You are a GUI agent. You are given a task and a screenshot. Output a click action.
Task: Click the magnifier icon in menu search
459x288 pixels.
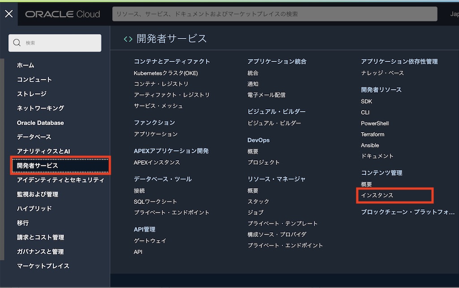(17, 43)
